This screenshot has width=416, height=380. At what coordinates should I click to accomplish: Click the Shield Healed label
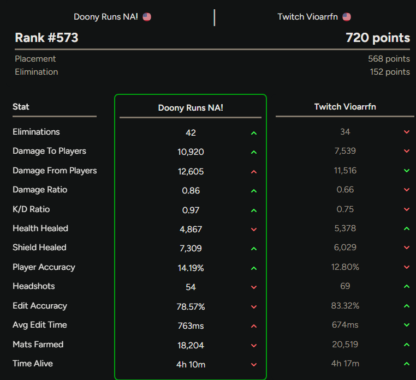tap(39, 248)
